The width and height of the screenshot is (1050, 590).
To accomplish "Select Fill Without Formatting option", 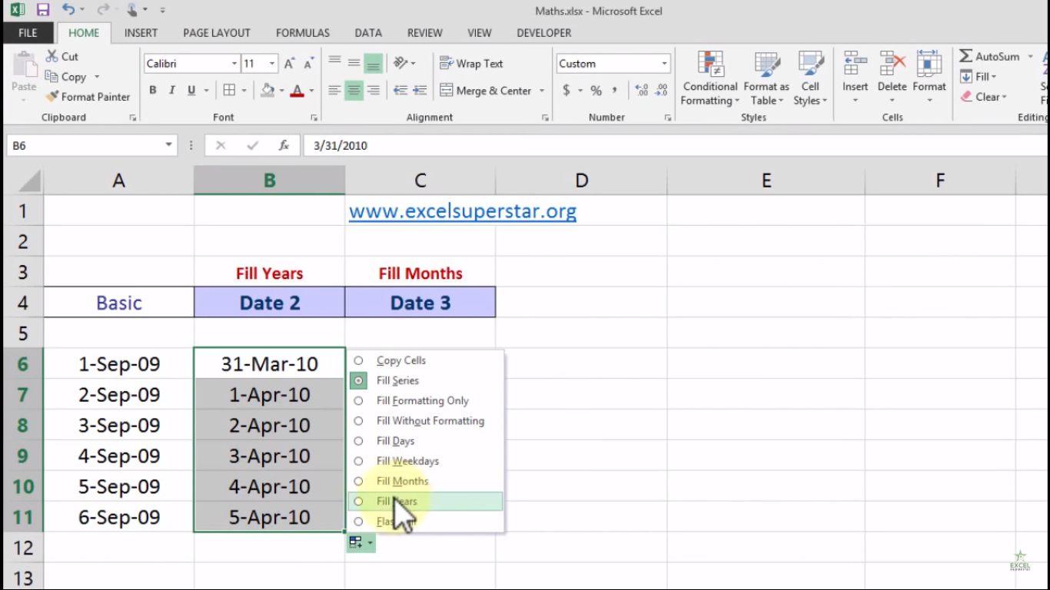I will [358, 421].
